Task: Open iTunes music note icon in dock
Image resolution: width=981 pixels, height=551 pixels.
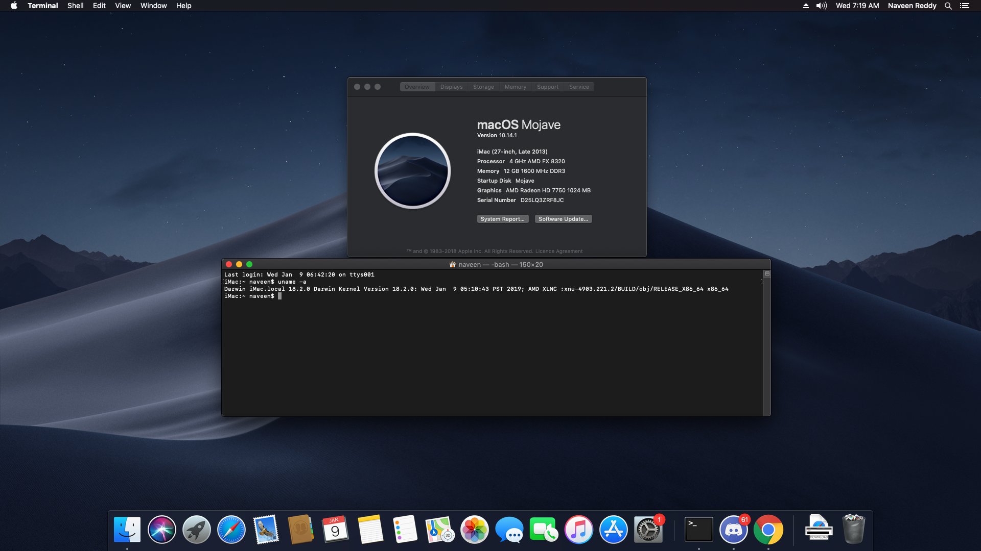Action: tap(578, 530)
